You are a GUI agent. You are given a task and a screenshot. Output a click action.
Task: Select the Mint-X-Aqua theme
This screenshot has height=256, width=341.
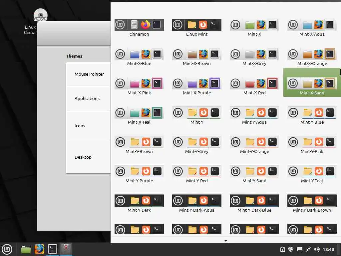pyautogui.click(x=312, y=27)
